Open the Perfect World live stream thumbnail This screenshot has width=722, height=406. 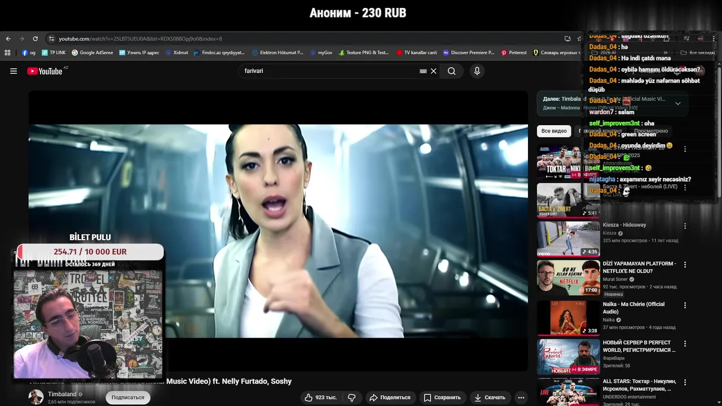[x=568, y=356]
